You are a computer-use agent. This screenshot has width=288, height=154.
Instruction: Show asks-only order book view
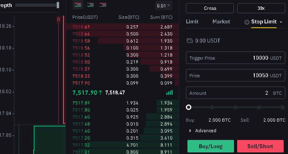[x=103, y=5]
